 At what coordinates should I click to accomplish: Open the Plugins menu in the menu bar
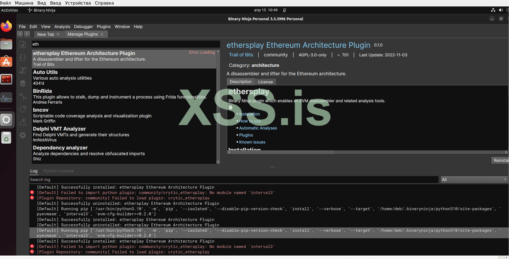pyautogui.click(x=104, y=27)
